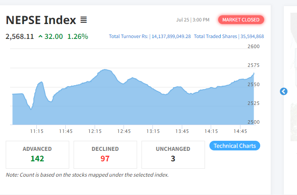Click the blue previous-slide arrow icon
This screenshot has height=195, width=297.
pos(283,91)
